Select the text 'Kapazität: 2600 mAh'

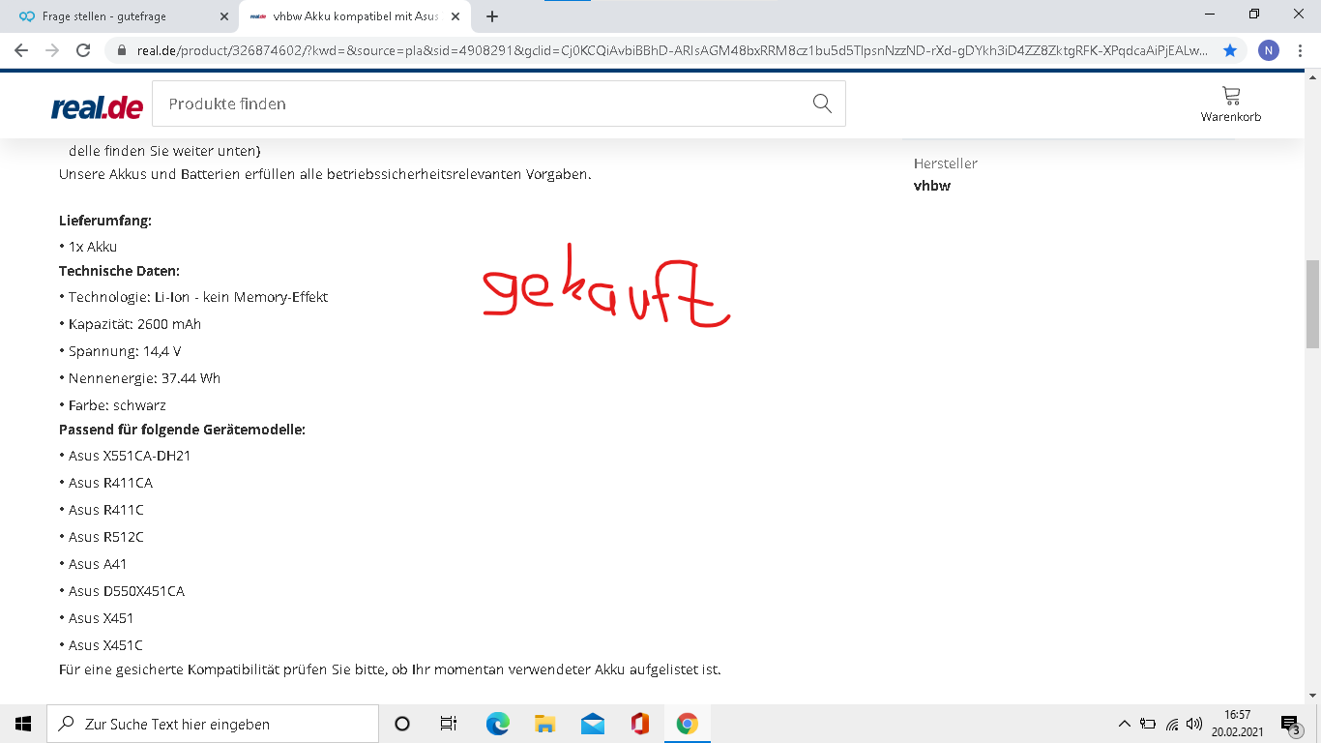tap(134, 324)
